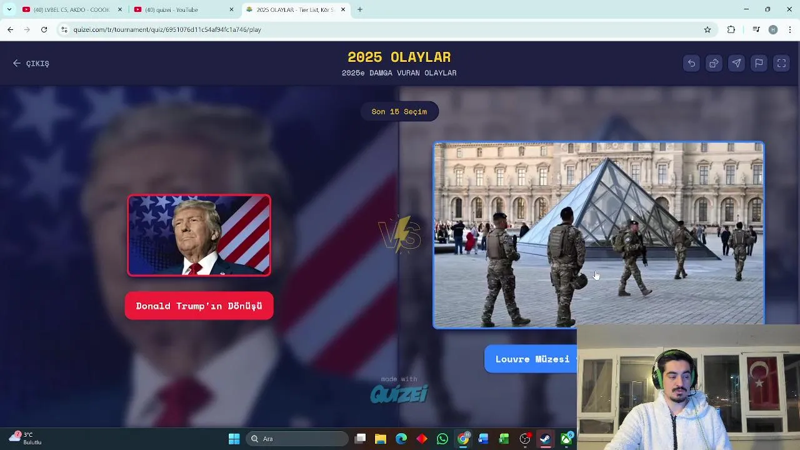800x450 pixels.
Task: Open the H profile avatar
Action: tap(773, 29)
